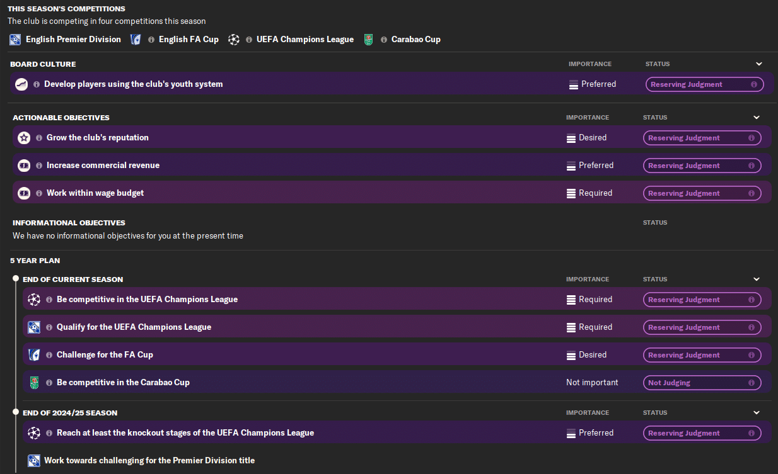
Task: Click the End of Current Season timeline marker
Action: tap(16, 279)
